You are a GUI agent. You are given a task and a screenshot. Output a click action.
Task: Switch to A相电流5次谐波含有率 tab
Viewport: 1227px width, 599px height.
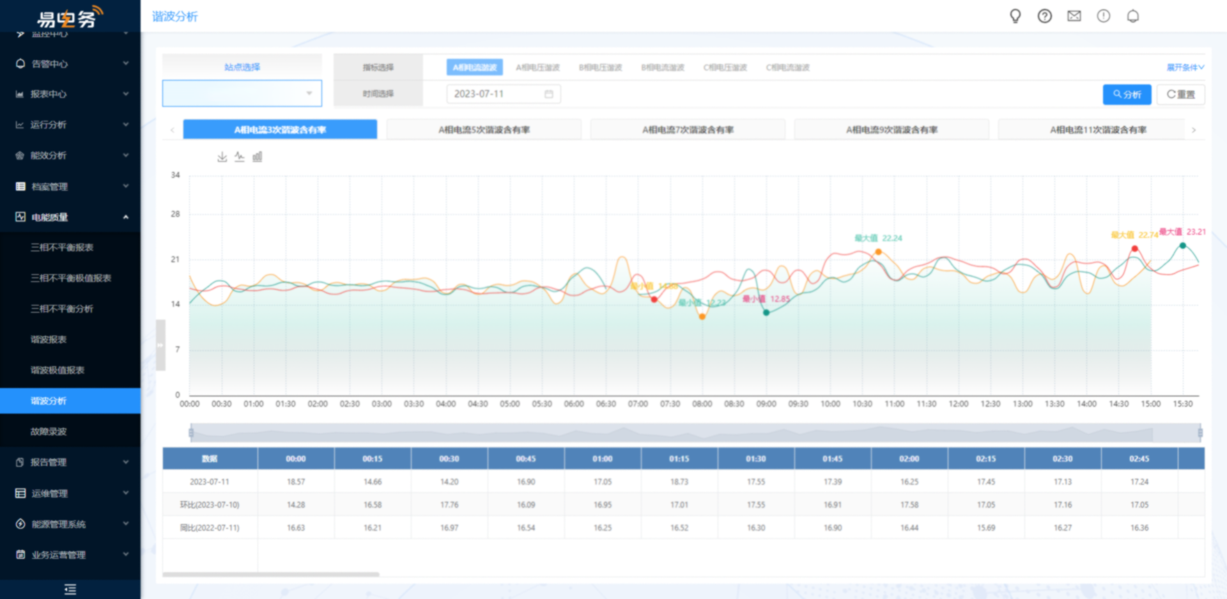tap(484, 130)
